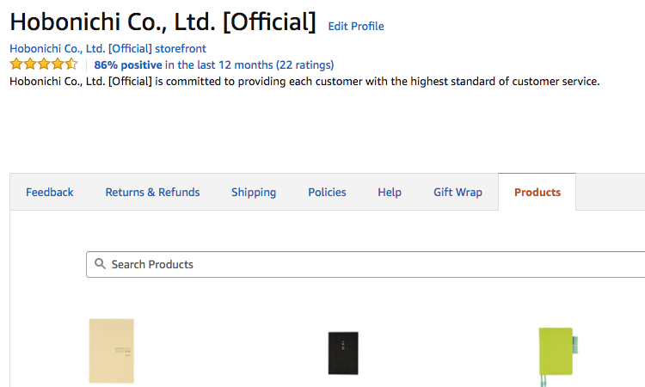This screenshot has width=645, height=387.
Task: Open the (22 ratings) link text
Action: (x=304, y=64)
